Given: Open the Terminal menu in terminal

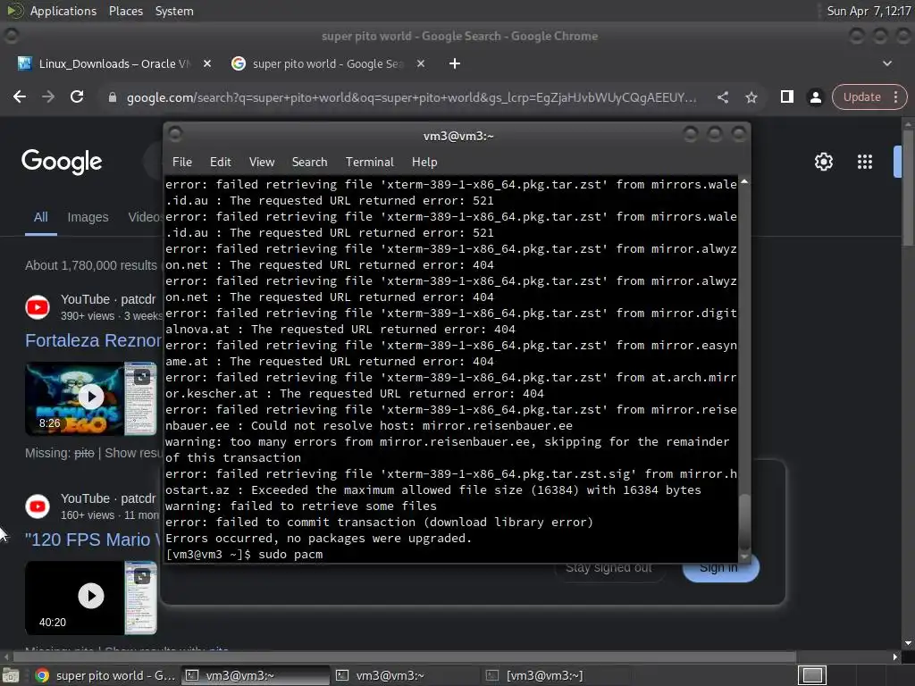Looking at the screenshot, I should 369,163.
